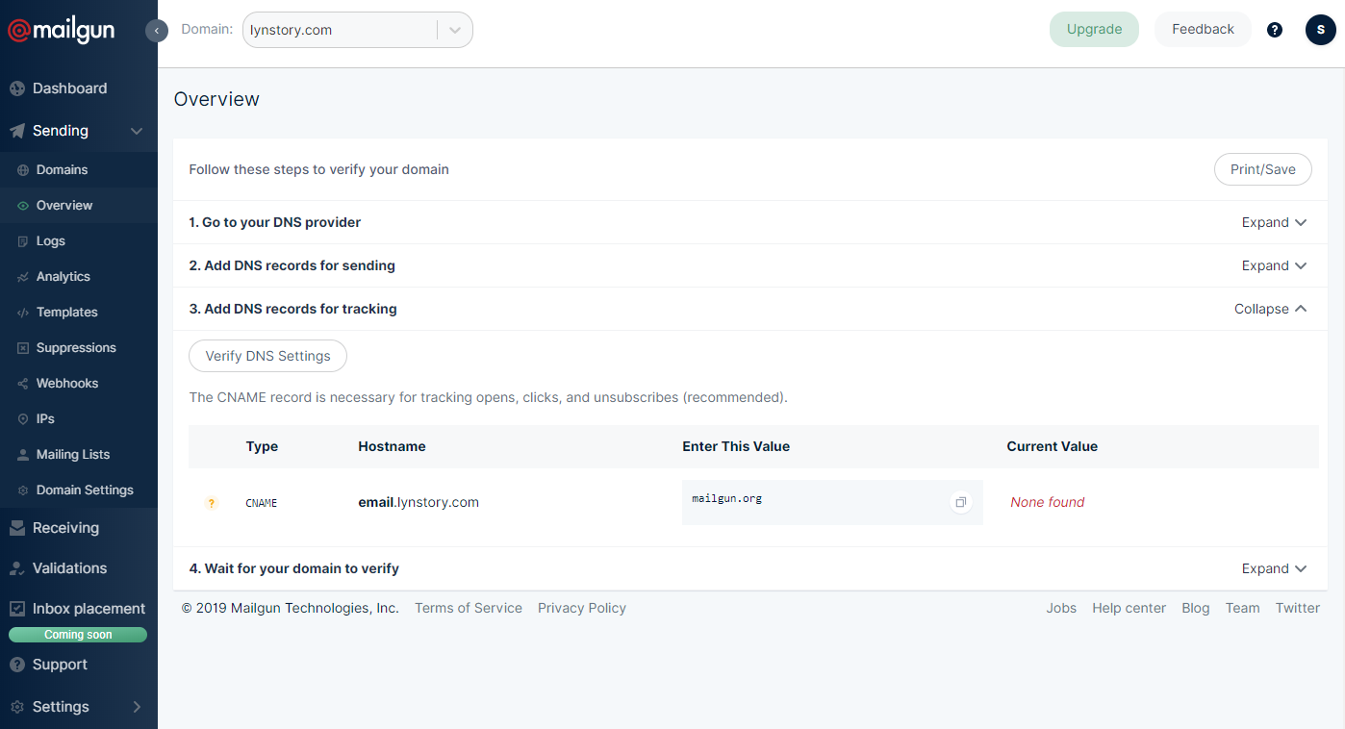Click the Overview eye icon

coord(23,206)
